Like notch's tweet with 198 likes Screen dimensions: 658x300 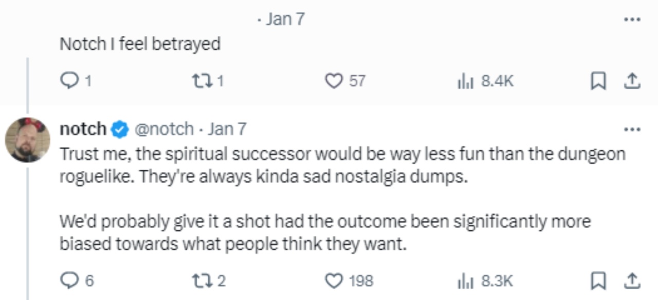point(334,280)
